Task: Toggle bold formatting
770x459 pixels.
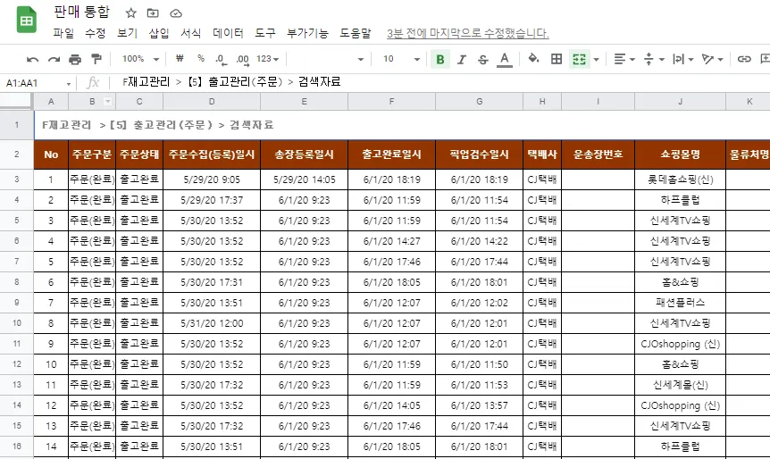Action: pos(440,60)
